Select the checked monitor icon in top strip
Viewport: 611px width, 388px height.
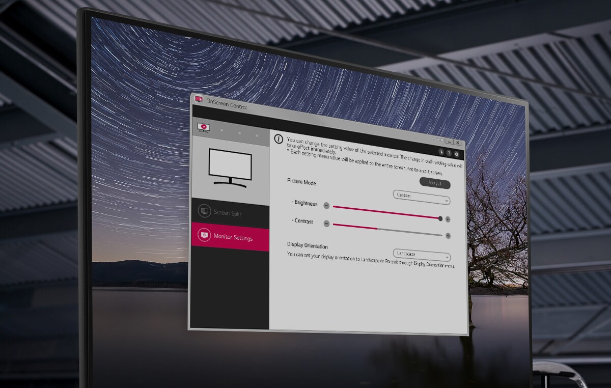(x=204, y=127)
